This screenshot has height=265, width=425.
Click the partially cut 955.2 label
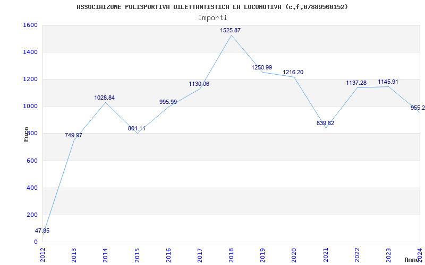click(418, 108)
